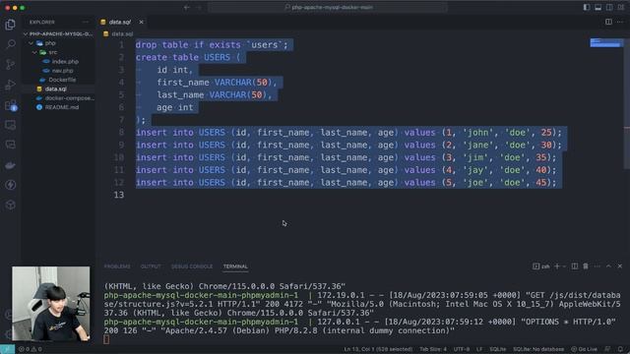
Task: Click 'drop table if exists' on line 1
Action: [x=188, y=45]
